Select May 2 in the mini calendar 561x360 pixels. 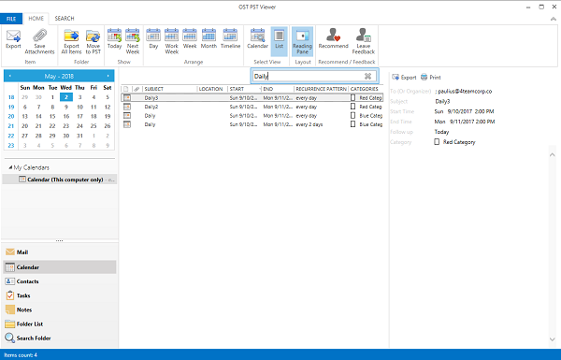click(x=66, y=97)
